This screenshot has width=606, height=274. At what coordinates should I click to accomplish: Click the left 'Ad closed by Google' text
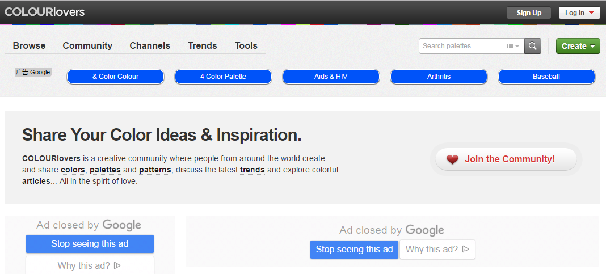point(89,225)
